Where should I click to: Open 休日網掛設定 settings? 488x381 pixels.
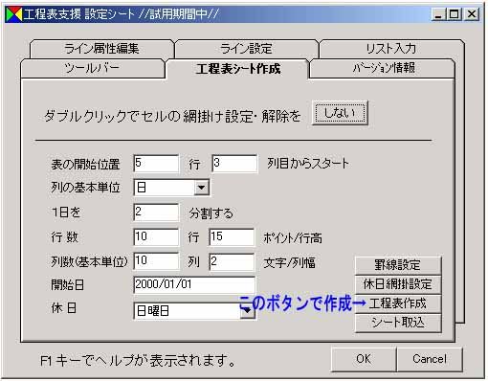[x=398, y=284]
